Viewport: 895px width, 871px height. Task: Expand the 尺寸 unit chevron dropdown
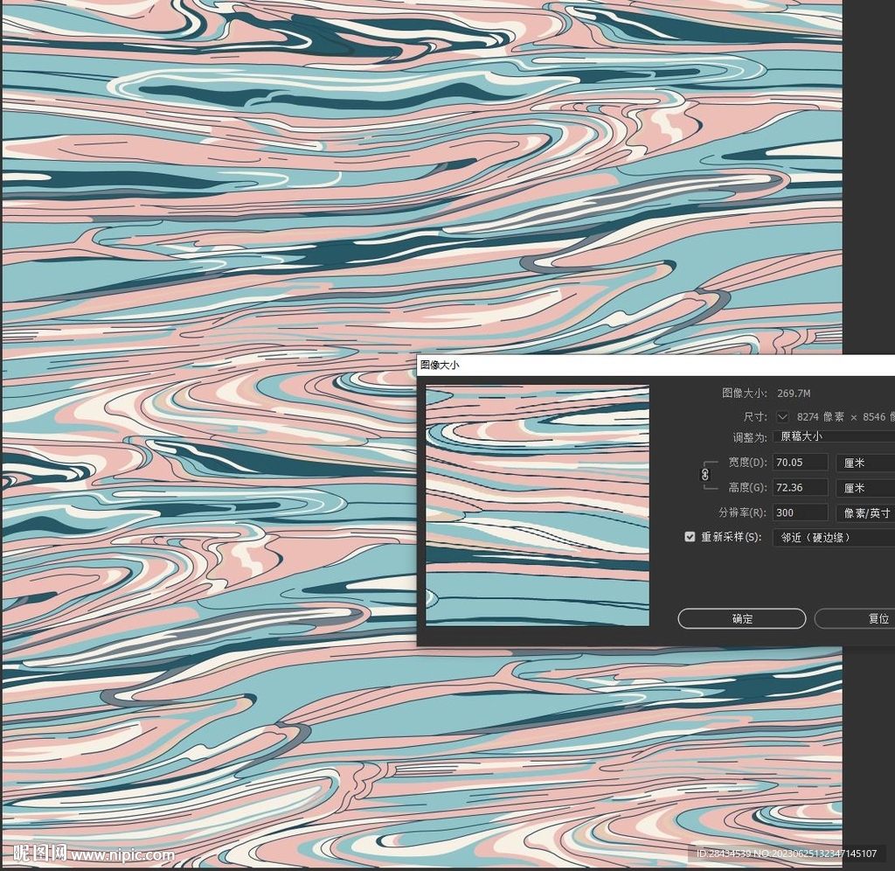[782, 416]
